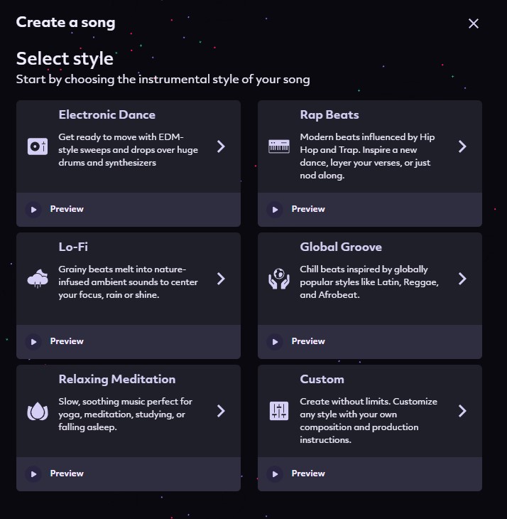Select the Relaxing Meditation style title
This screenshot has width=507, height=519.
click(116, 380)
